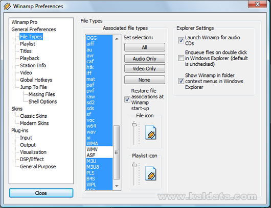The width and height of the screenshot is (271, 208).
Task: Click the Video Only button
Action: pyautogui.click(x=145, y=69)
